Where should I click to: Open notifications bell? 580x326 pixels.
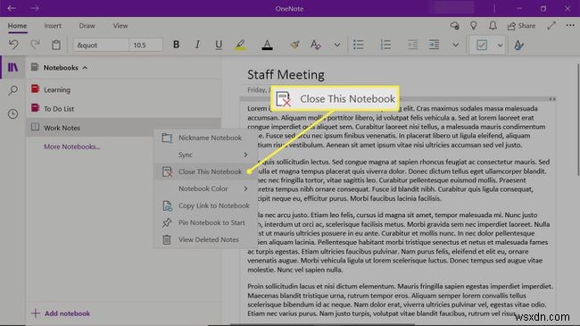click(x=493, y=26)
